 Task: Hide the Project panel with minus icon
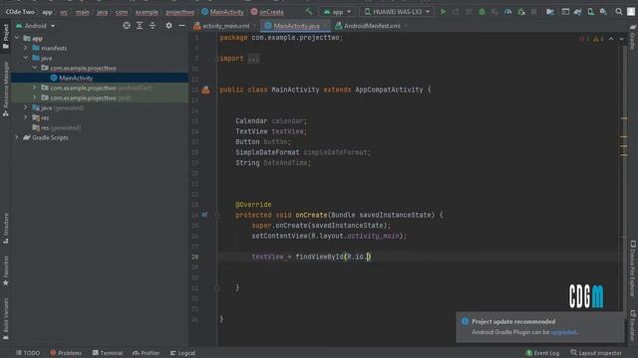181,26
